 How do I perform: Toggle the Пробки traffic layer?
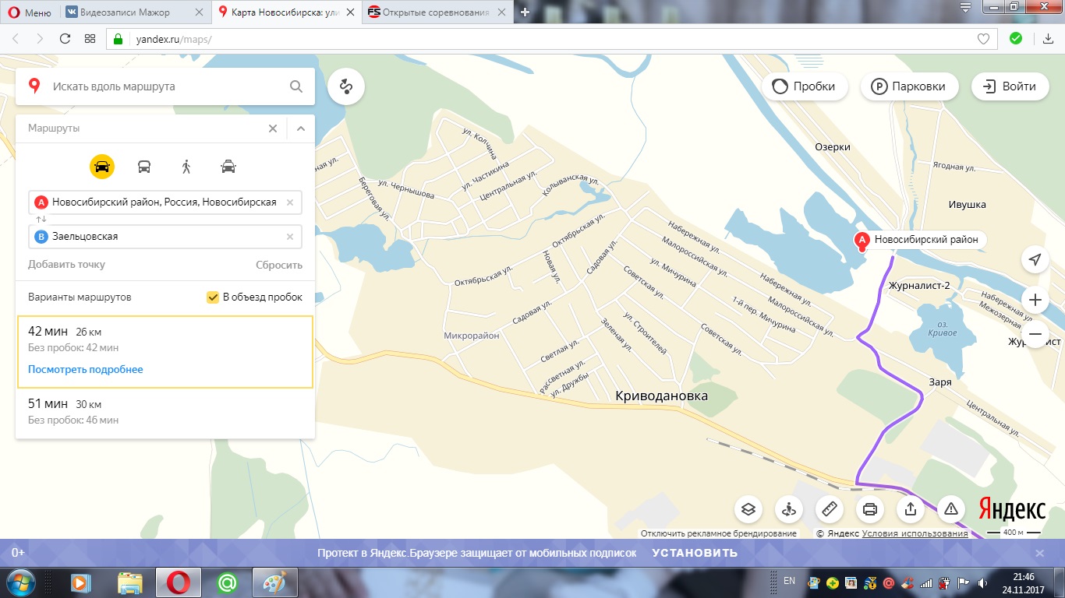coord(804,86)
